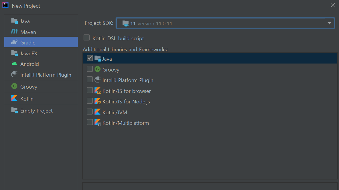The width and height of the screenshot is (339, 190).
Task: Click 'Groovy' text in frameworks list
Action: click(111, 70)
